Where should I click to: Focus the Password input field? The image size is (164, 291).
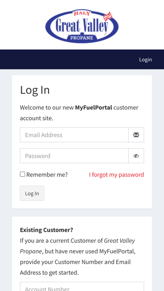[74, 156]
